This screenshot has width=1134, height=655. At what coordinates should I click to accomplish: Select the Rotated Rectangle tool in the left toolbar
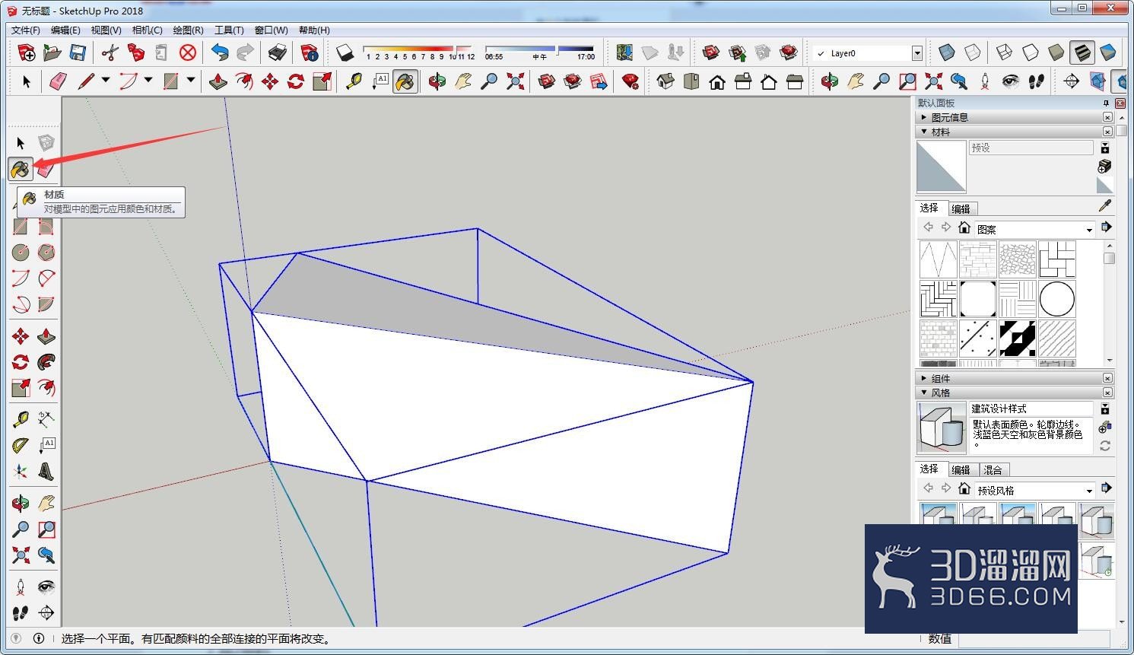[x=46, y=226]
